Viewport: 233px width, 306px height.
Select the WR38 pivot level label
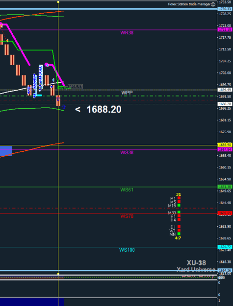[x=127, y=33]
